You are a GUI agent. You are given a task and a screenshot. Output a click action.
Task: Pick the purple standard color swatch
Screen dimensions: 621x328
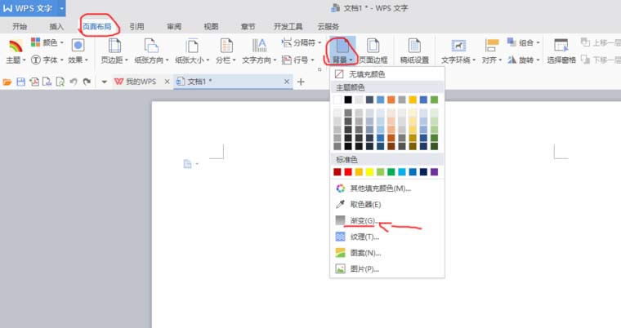click(x=434, y=171)
